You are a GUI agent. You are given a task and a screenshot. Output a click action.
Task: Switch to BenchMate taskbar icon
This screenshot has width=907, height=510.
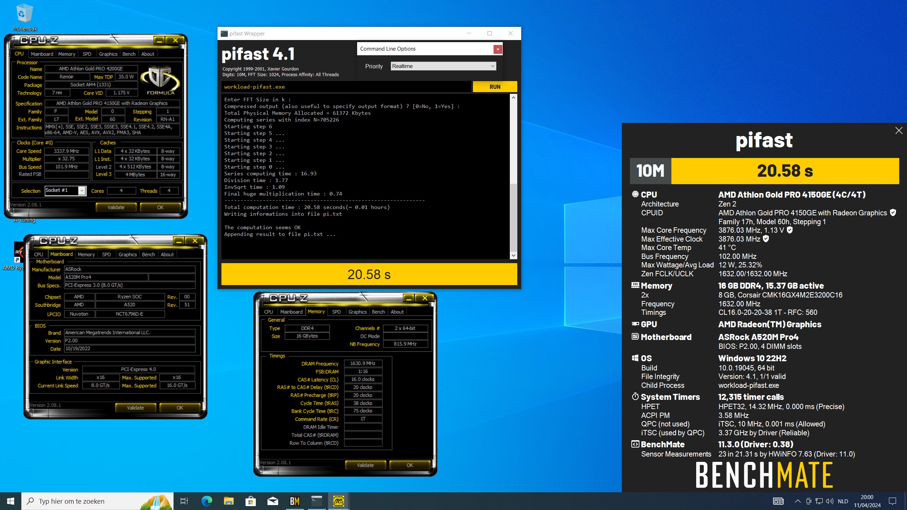click(x=295, y=501)
